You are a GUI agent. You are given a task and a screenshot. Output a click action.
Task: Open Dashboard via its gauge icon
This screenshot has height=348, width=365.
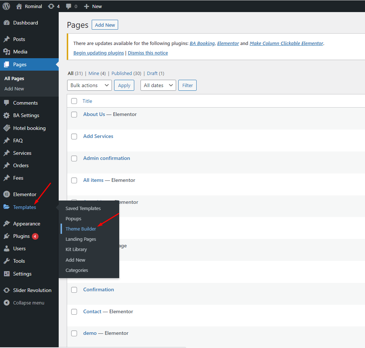[7, 23]
